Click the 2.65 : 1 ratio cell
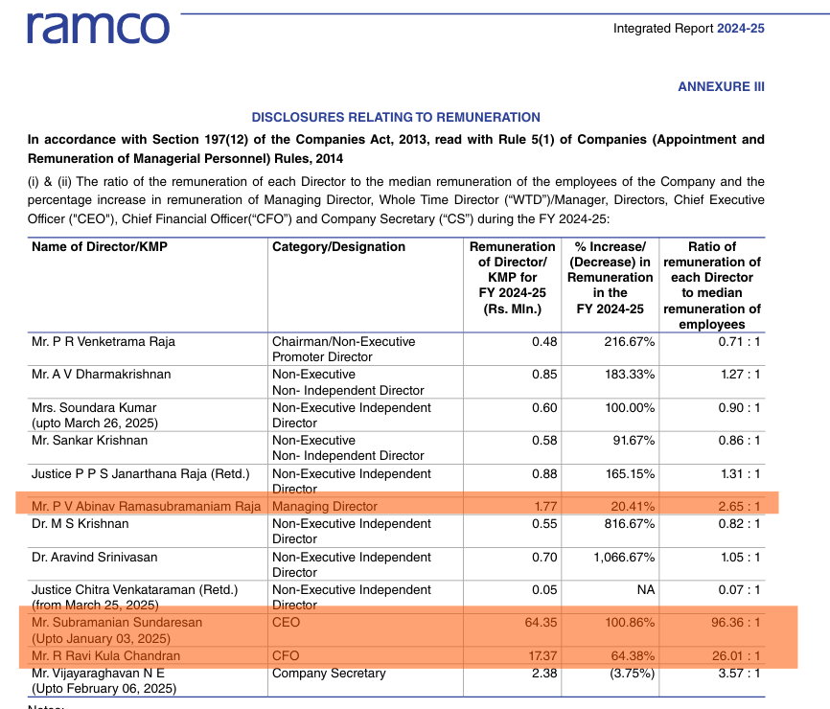This screenshot has height=709, width=830. (739, 506)
